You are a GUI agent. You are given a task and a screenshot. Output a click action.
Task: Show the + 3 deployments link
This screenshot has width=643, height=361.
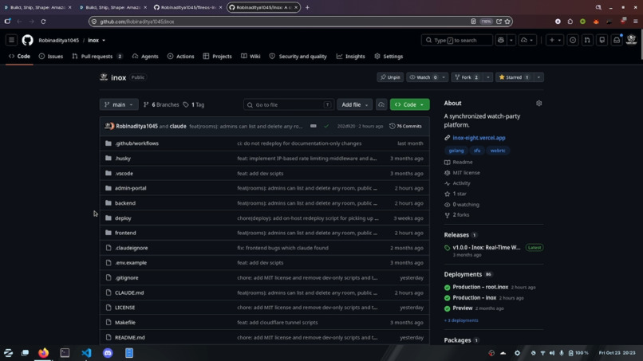(x=461, y=320)
